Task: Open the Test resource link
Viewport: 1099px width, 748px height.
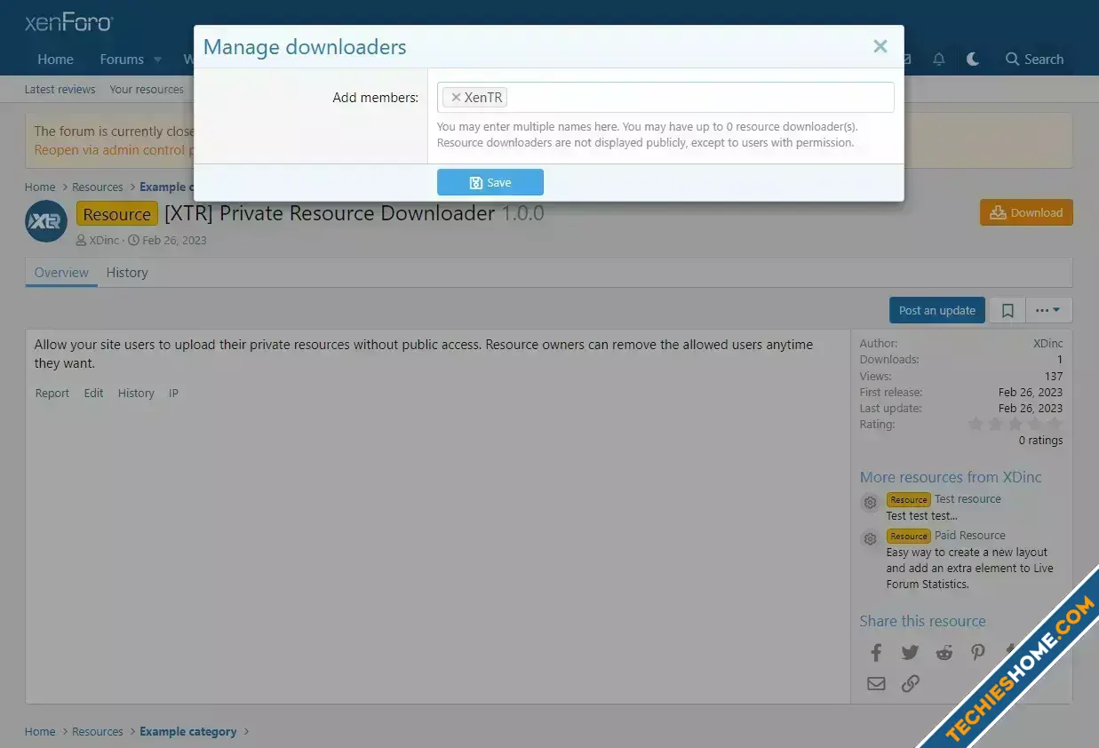Action: (x=968, y=499)
